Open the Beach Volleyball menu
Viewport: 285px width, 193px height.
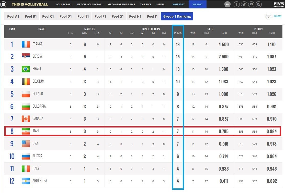[90, 4]
